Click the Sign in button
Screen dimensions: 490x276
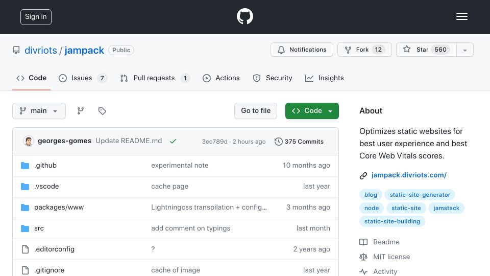[x=36, y=17]
